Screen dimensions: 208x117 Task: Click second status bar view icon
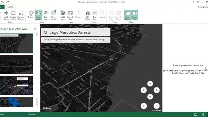pos(202,115)
